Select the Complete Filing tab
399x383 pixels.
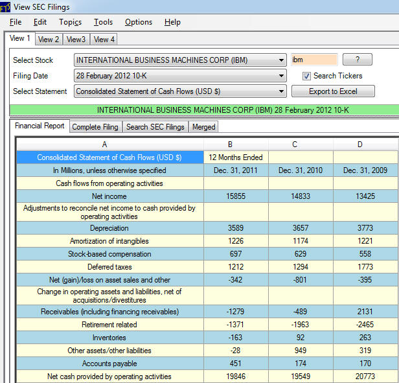95,127
